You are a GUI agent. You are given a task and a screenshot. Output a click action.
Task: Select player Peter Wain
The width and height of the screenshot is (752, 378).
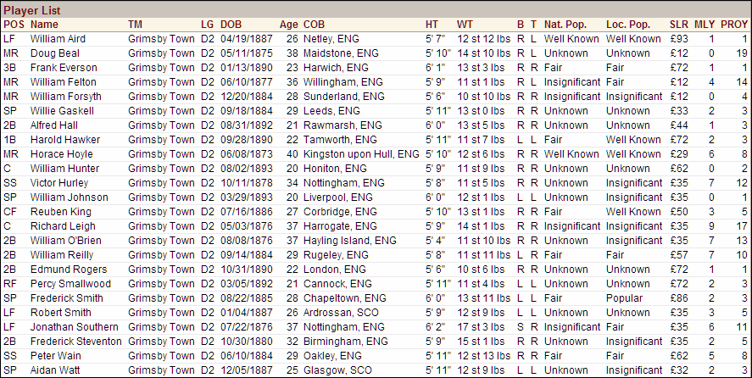(x=56, y=355)
